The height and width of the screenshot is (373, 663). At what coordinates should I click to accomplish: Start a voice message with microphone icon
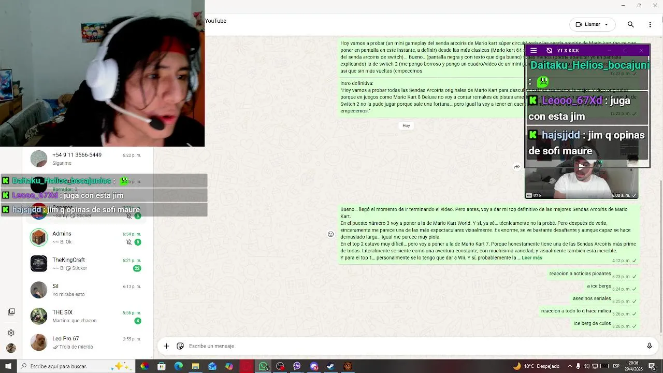coord(649,346)
